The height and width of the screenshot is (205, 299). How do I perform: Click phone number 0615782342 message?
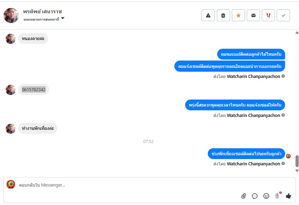pos(33,89)
